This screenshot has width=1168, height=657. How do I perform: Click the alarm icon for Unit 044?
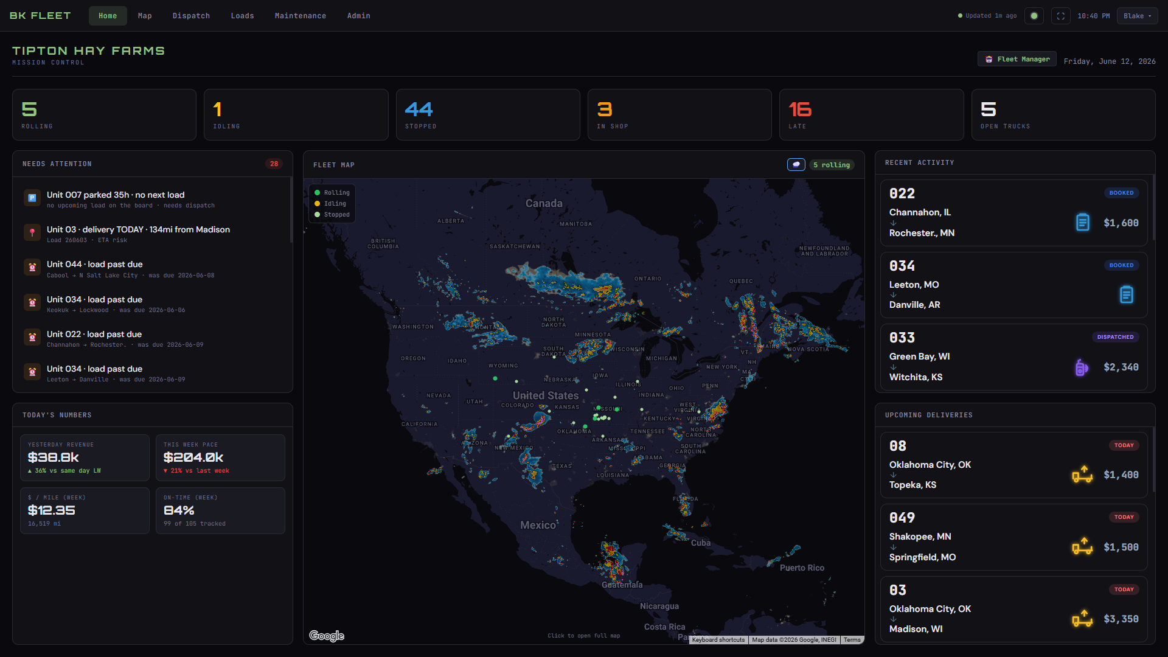pyautogui.click(x=32, y=268)
